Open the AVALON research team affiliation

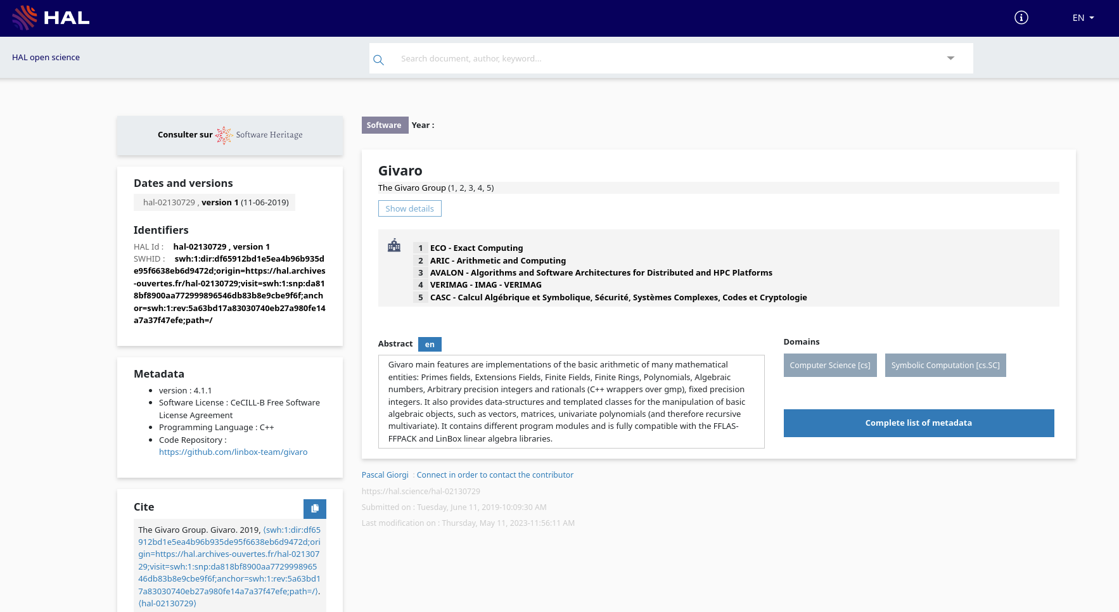coord(601,273)
